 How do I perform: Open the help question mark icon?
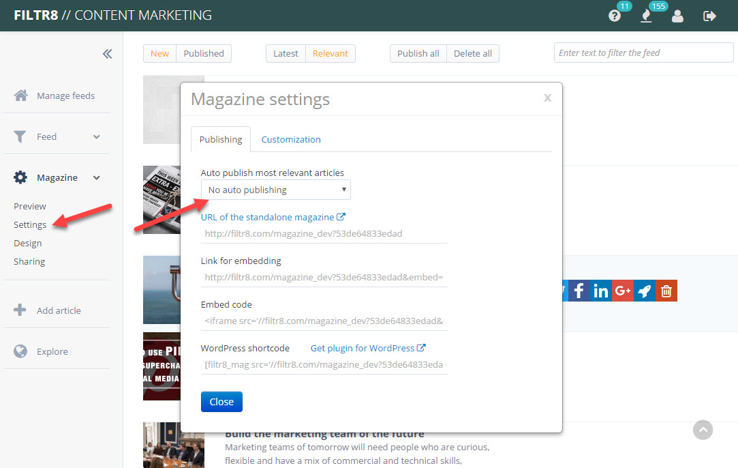pos(614,16)
